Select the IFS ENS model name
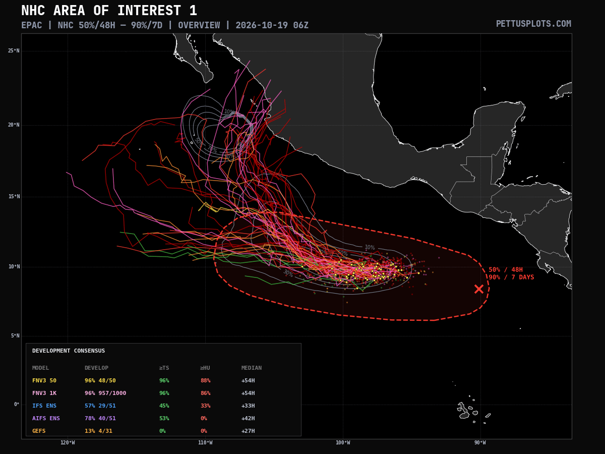This screenshot has width=605, height=454. [x=44, y=406]
